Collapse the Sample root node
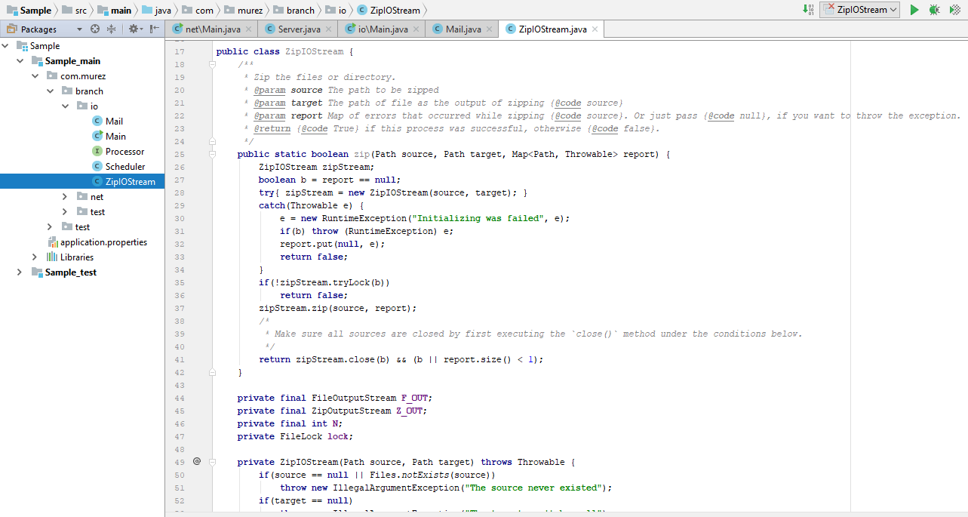The image size is (968, 517). coord(5,46)
